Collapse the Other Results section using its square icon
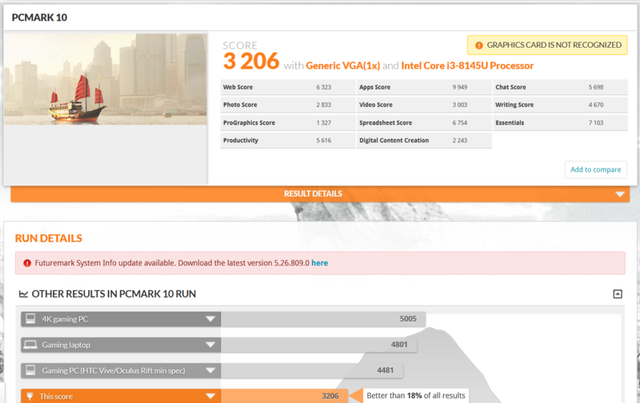This screenshot has width=640, height=403. click(x=618, y=294)
